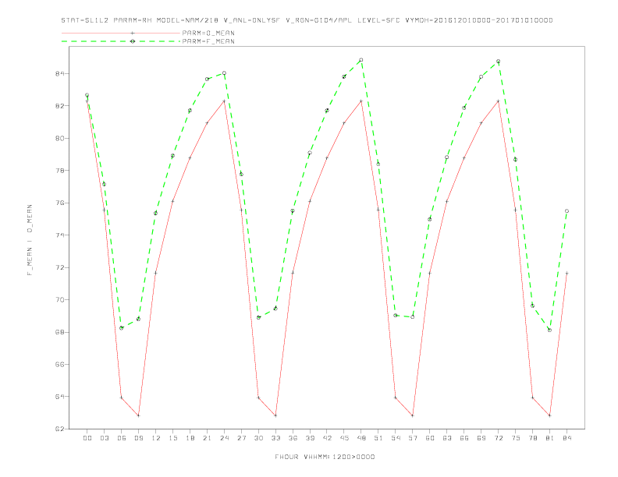
Task: Click x-axis forecast hour label 27
Action: coord(241,438)
